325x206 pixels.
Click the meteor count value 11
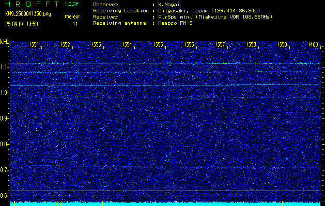[x=75, y=24]
